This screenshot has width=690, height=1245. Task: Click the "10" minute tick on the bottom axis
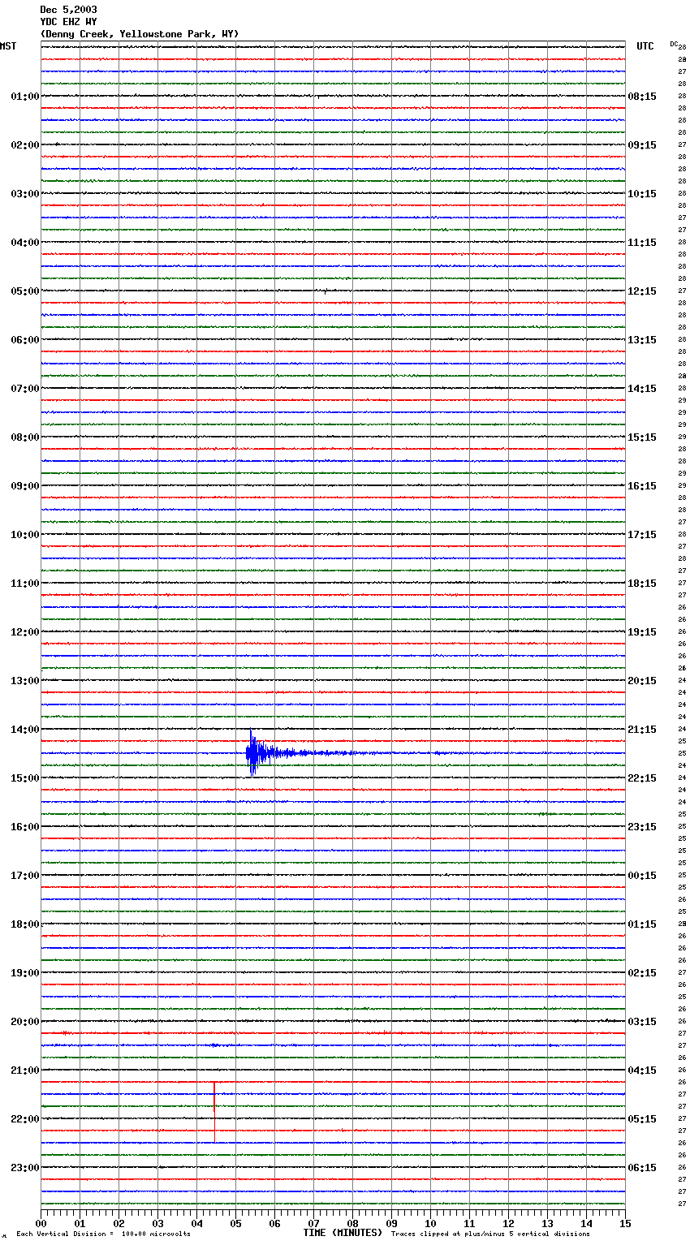click(430, 1223)
